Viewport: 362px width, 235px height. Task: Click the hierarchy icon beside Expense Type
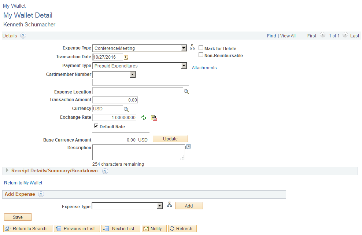(192, 47)
